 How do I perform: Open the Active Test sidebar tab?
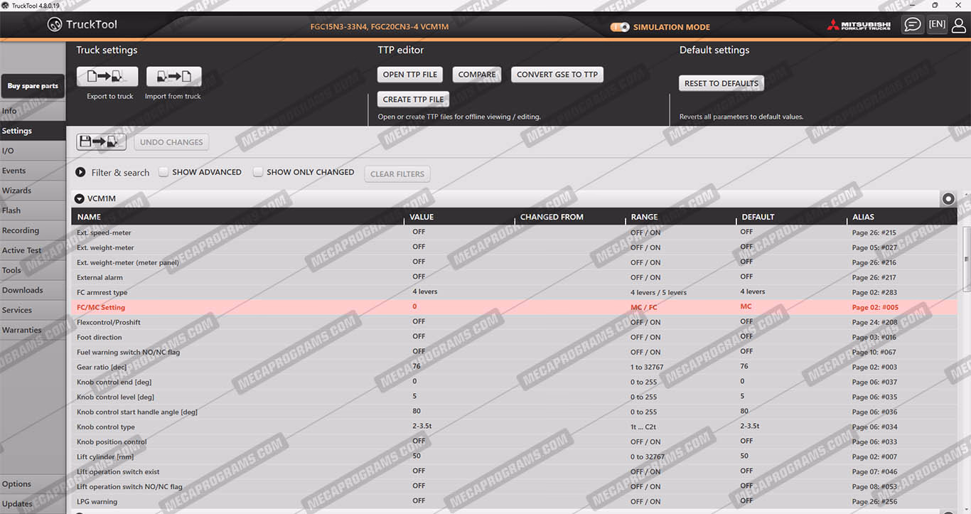pyautogui.click(x=33, y=250)
